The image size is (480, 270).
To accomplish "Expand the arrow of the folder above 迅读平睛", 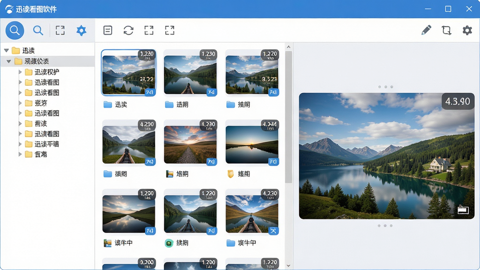I will pyautogui.click(x=20, y=134).
